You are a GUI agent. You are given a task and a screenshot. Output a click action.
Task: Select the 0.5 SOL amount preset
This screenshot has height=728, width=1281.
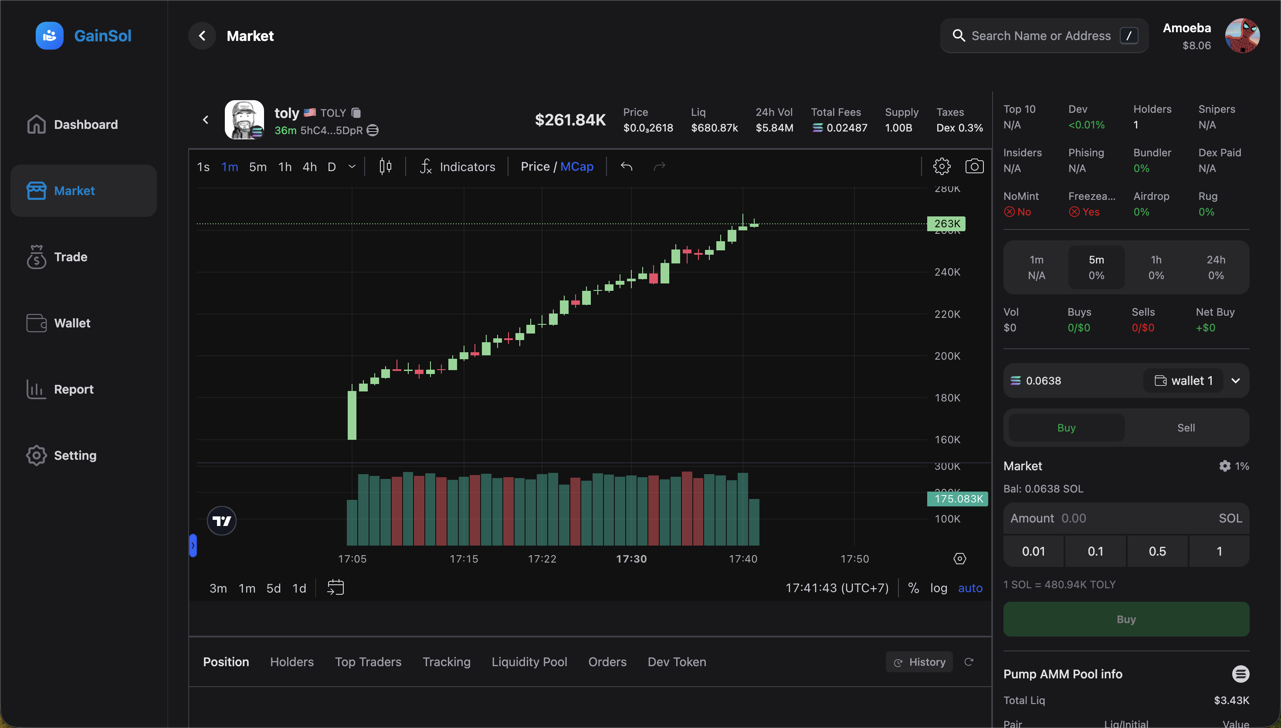[x=1156, y=551]
